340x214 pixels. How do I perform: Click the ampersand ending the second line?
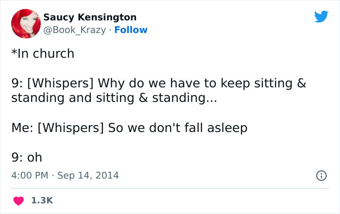[x=301, y=82]
